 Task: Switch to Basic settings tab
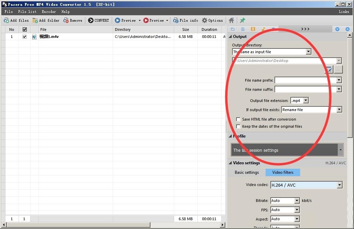247,172
